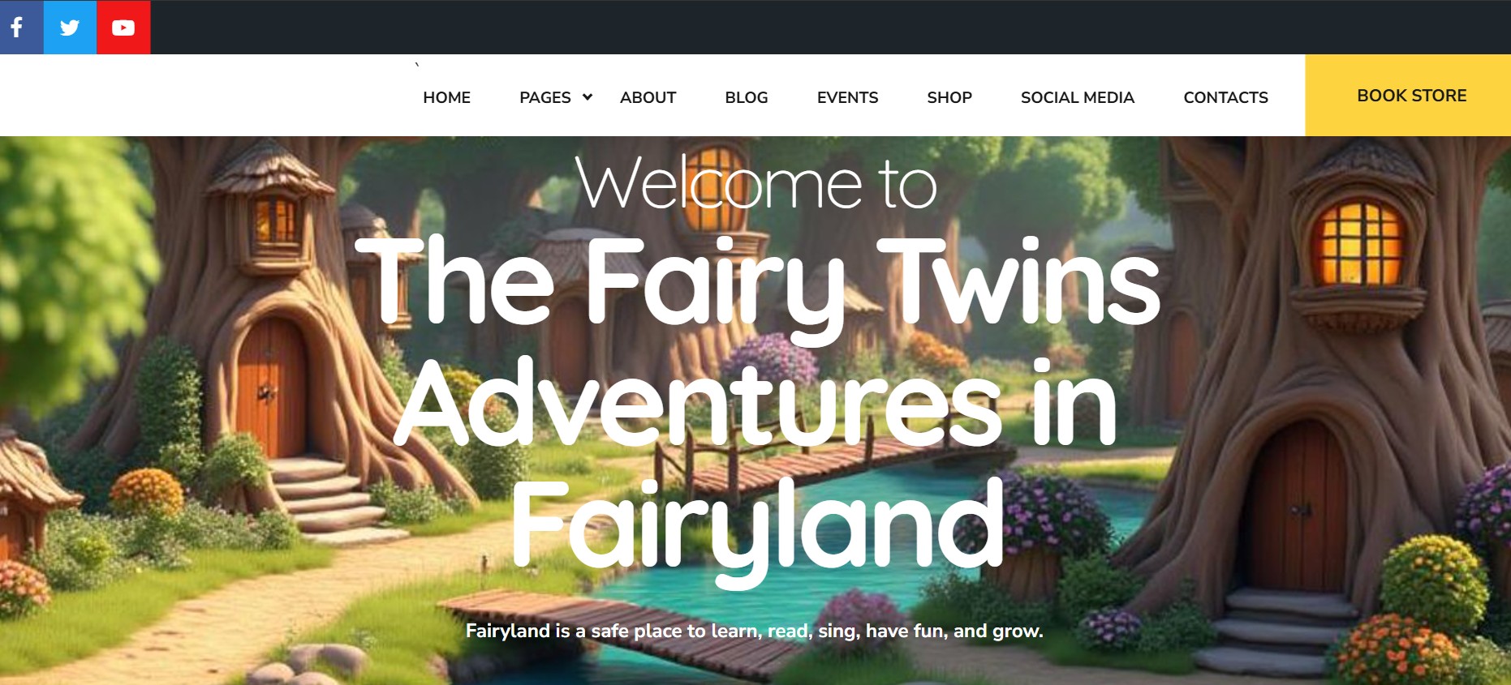1511x685 pixels.
Task: Open the YouTube play icon
Action: 123,28
